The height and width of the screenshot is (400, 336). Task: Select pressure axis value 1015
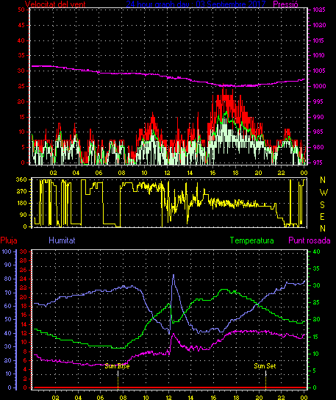tap(319, 40)
